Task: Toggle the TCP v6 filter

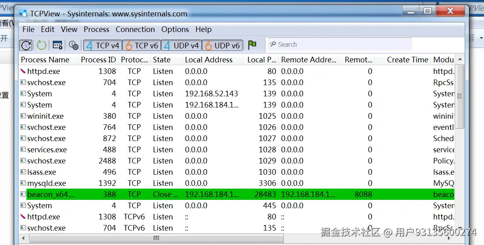Action: point(141,45)
